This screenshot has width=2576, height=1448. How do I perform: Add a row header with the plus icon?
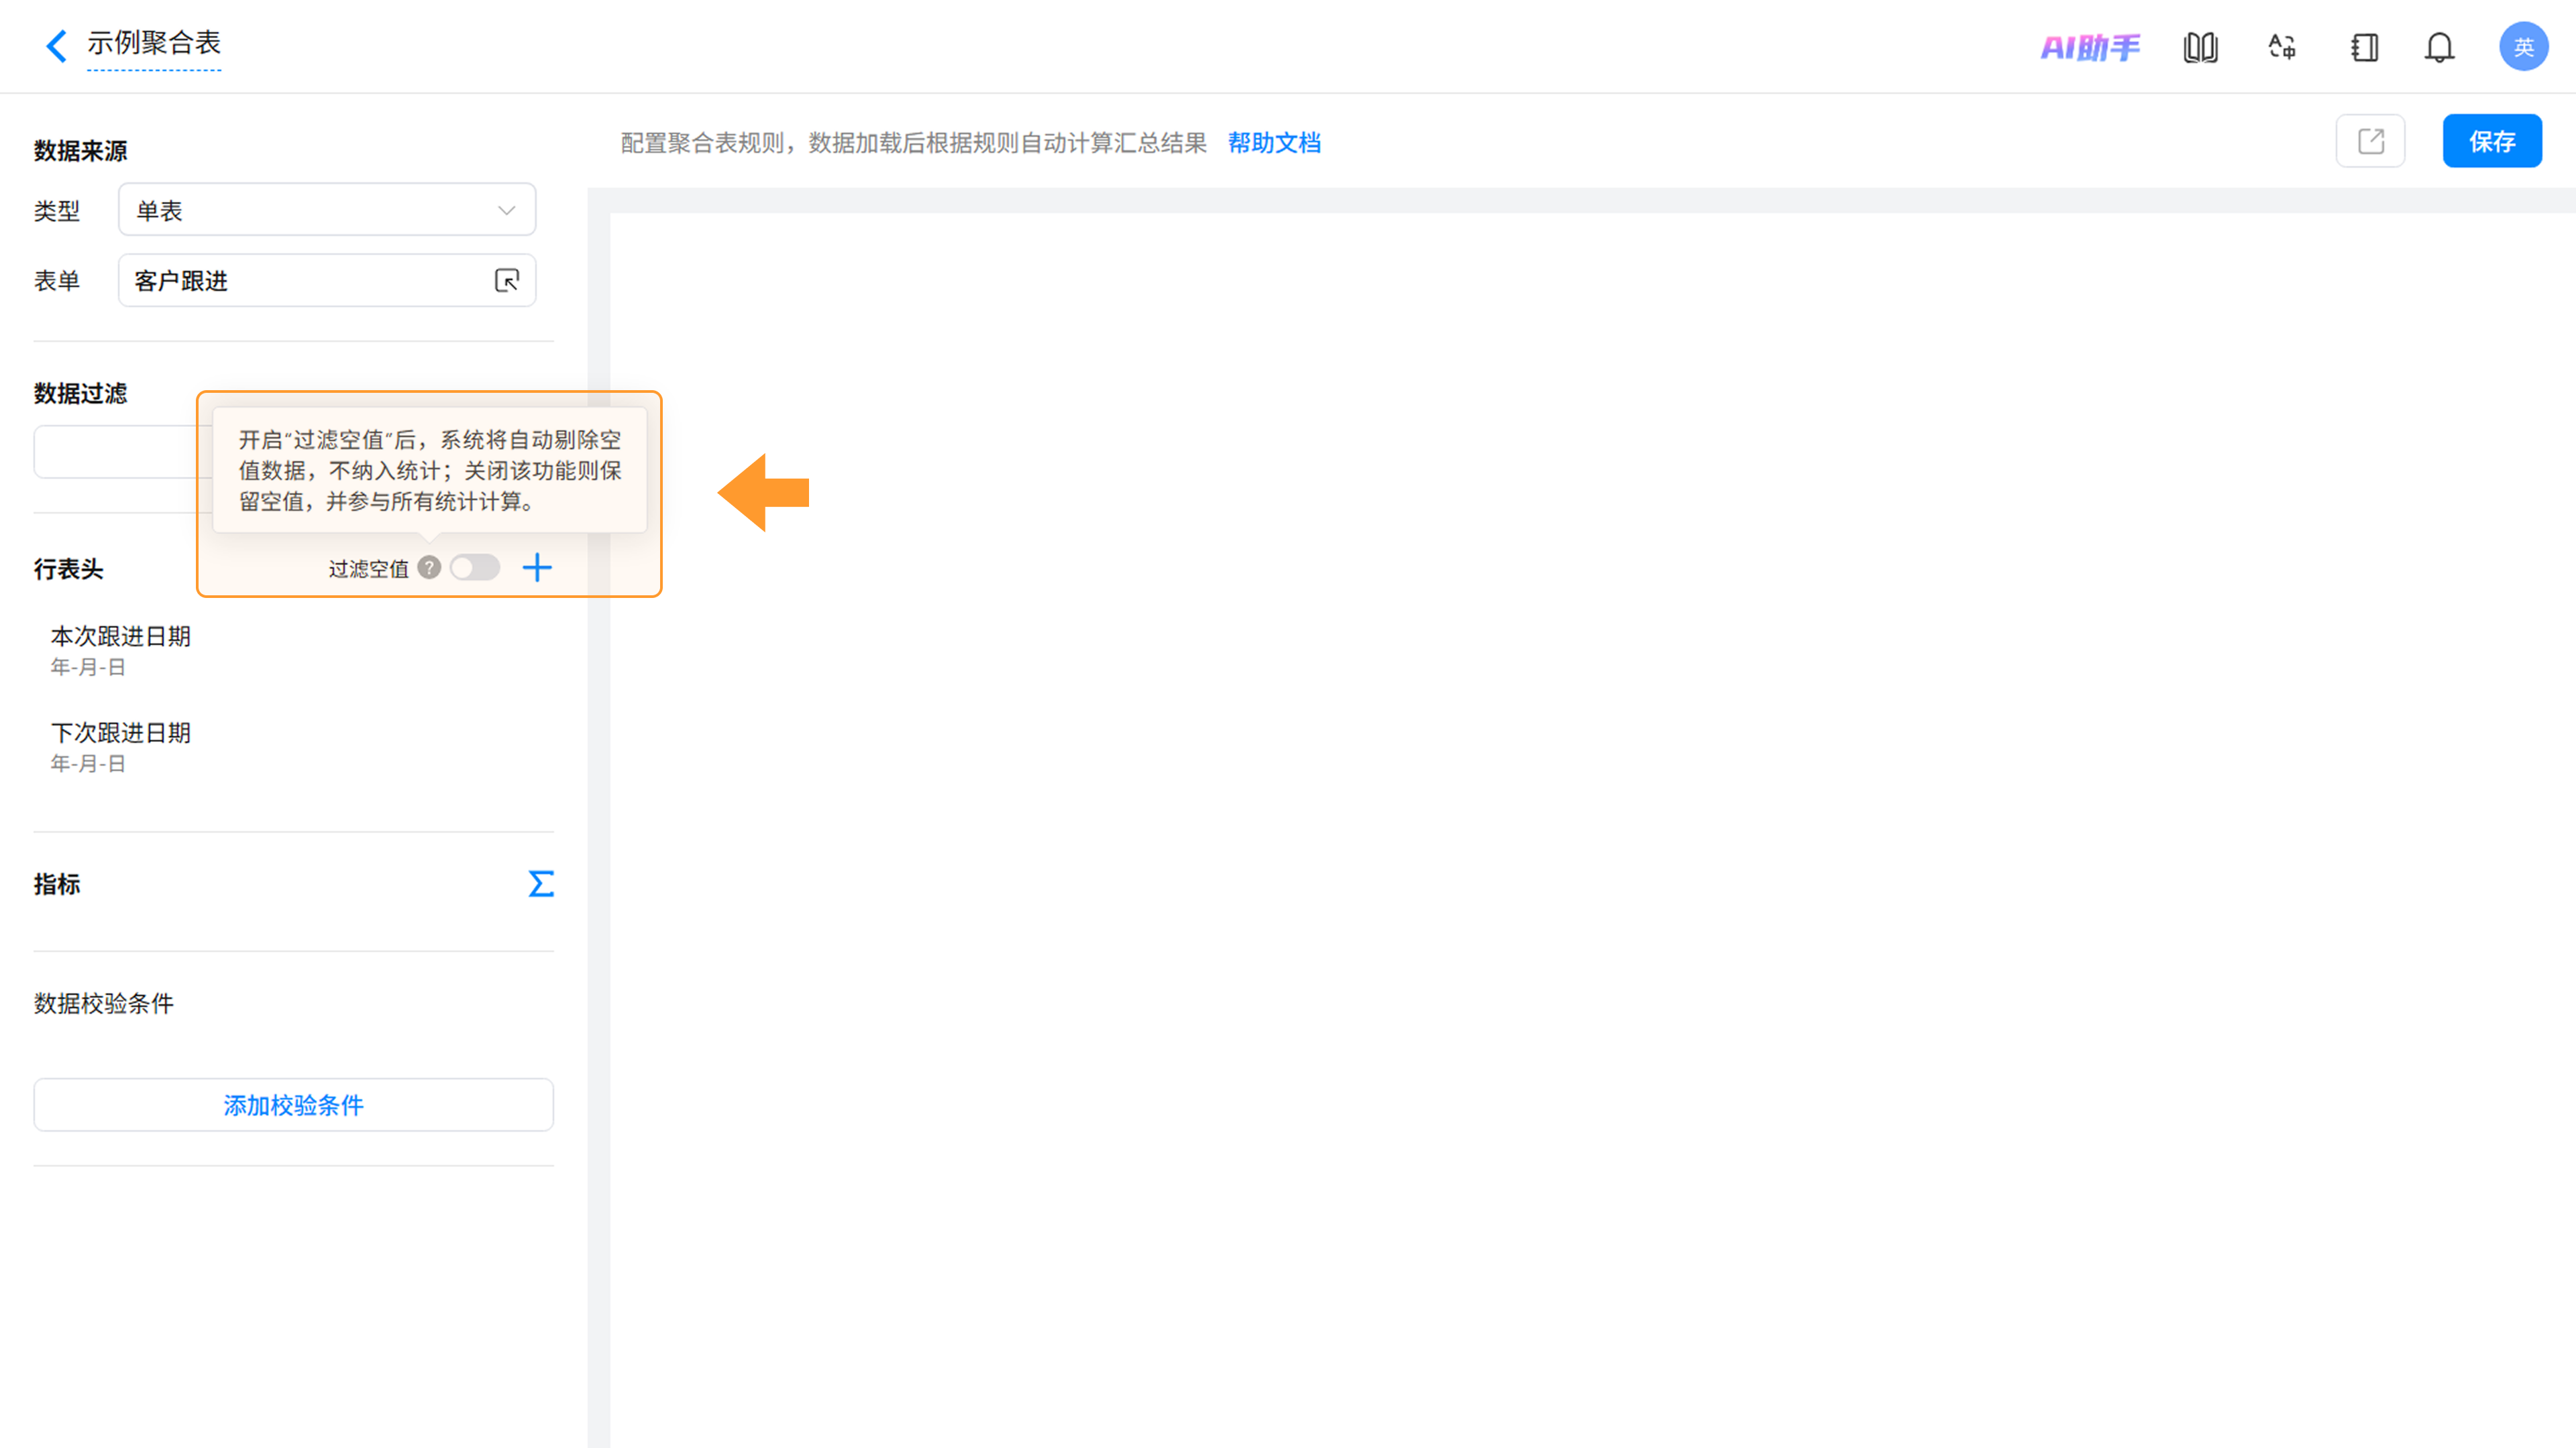[537, 568]
